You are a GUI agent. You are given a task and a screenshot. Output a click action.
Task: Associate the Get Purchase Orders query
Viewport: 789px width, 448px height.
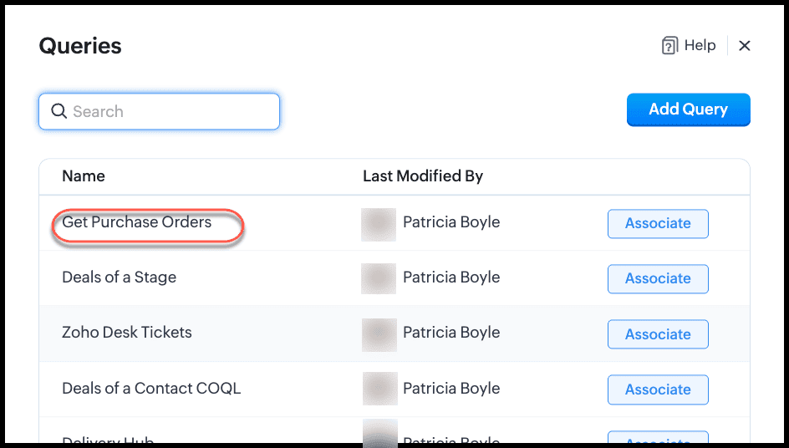(x=658, y=223)
